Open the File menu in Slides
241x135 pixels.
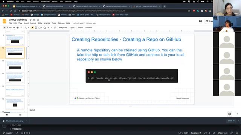coord(10,23)
